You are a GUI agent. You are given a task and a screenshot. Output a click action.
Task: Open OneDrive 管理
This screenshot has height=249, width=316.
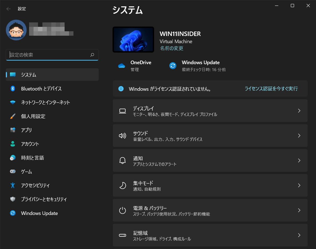(x=135, y=66)
